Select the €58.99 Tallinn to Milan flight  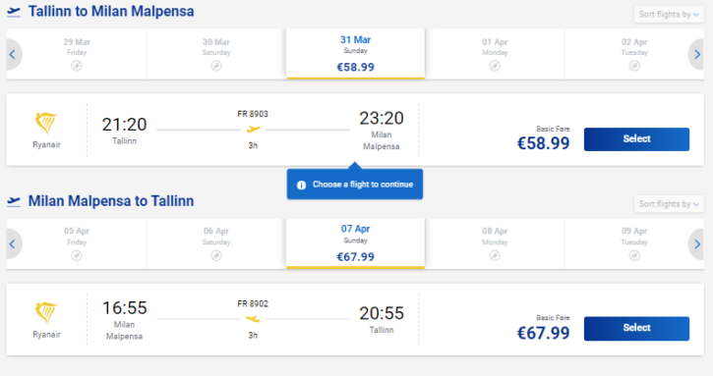tap(636, 139)
